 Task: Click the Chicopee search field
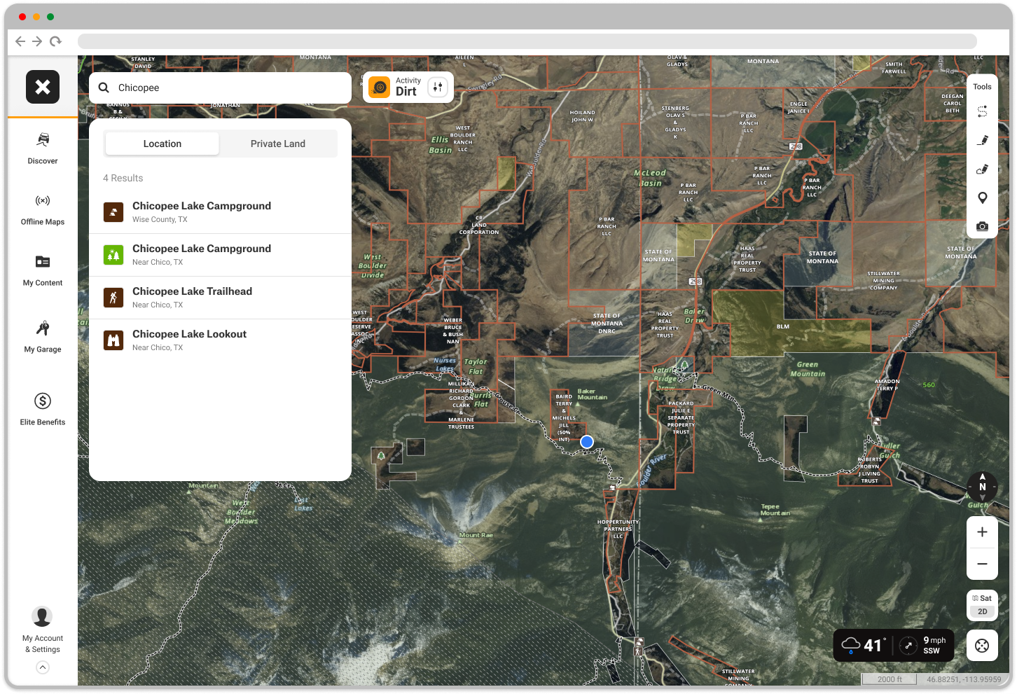coord(220,88)
